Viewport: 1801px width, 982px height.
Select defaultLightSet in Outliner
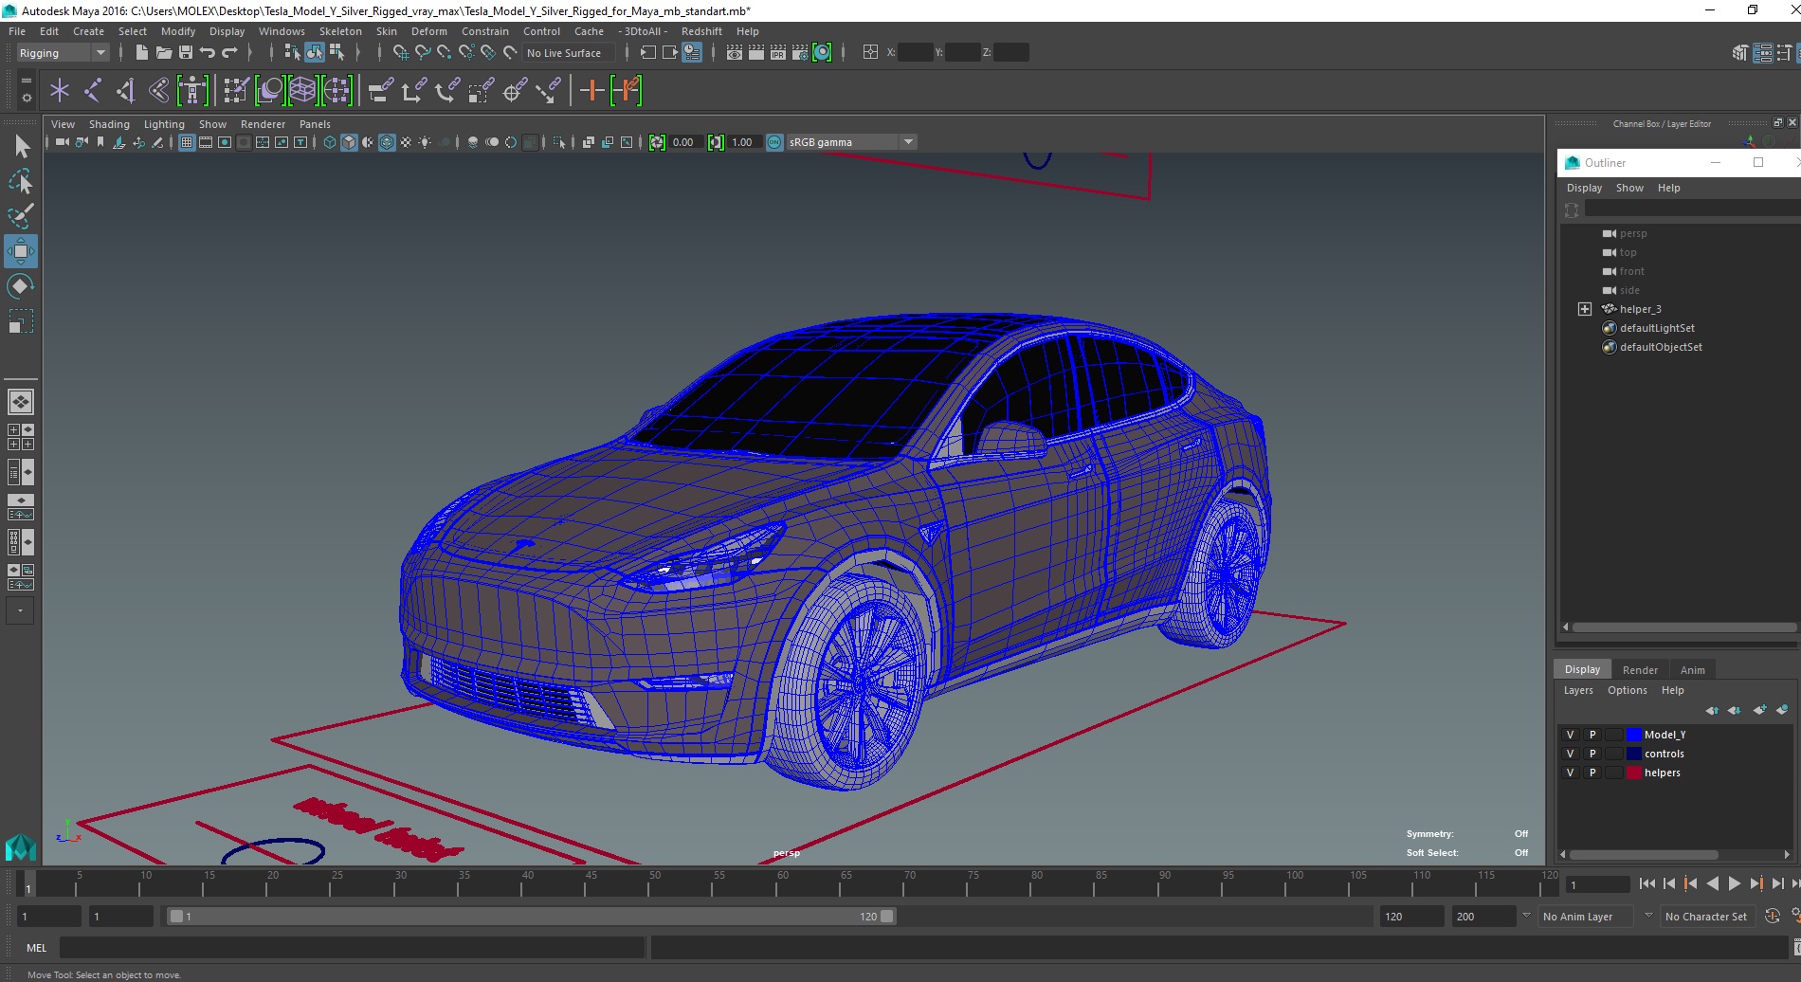pos(1657,328)
